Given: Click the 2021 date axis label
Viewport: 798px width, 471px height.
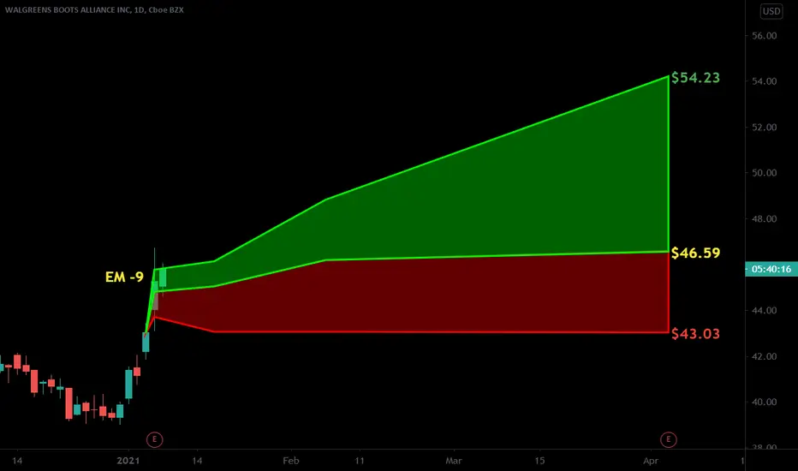Looking at the screenshot, I should [x=128, y=461].
